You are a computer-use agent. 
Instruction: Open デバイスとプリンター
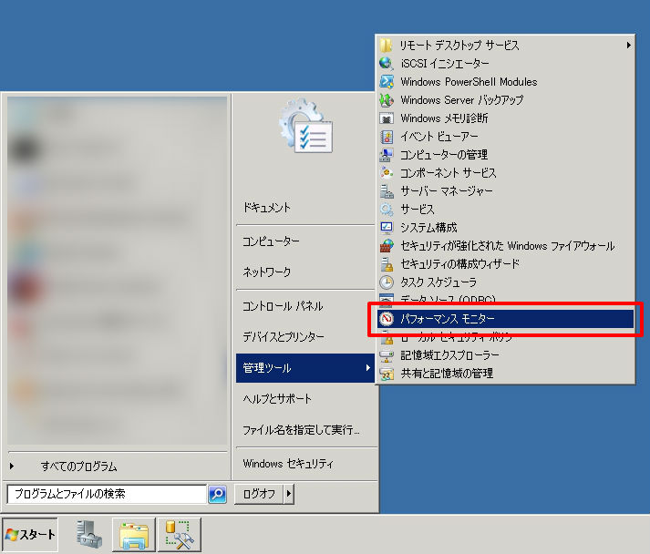305,337
